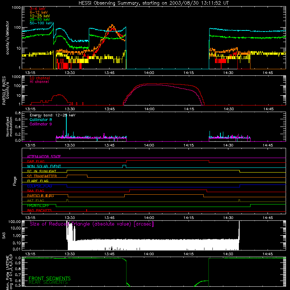Click the SAS axis label
Image resolution: width=290 pixels, height=290 pixels.
click(x=4, y=236)
